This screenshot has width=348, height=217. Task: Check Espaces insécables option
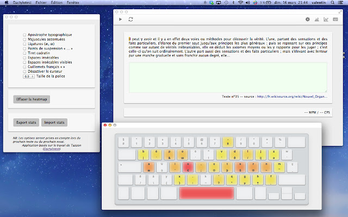click(x=24, y=58)
